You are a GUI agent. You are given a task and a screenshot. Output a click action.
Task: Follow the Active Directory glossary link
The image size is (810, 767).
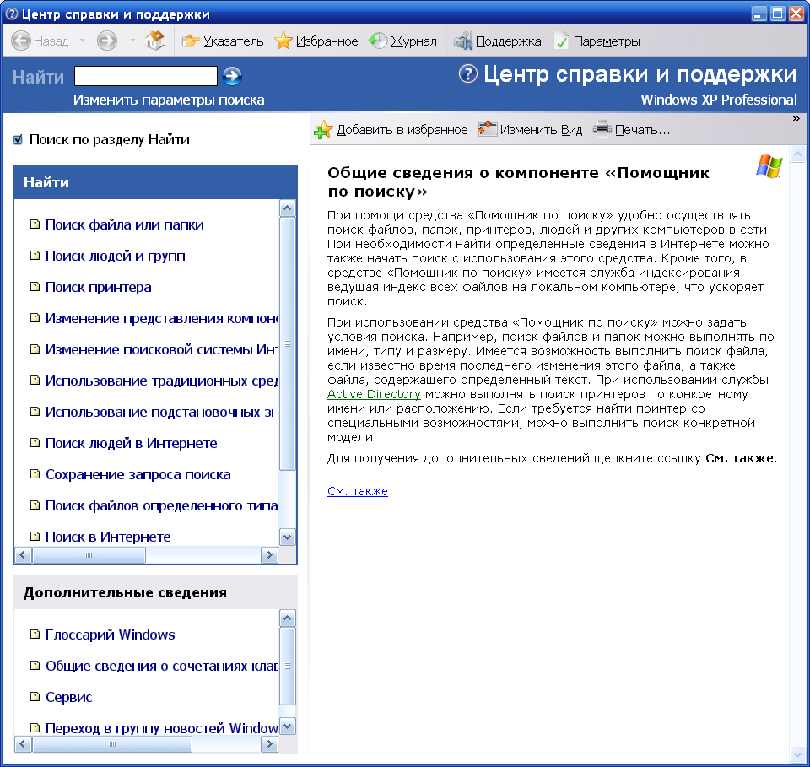(374, 394)
